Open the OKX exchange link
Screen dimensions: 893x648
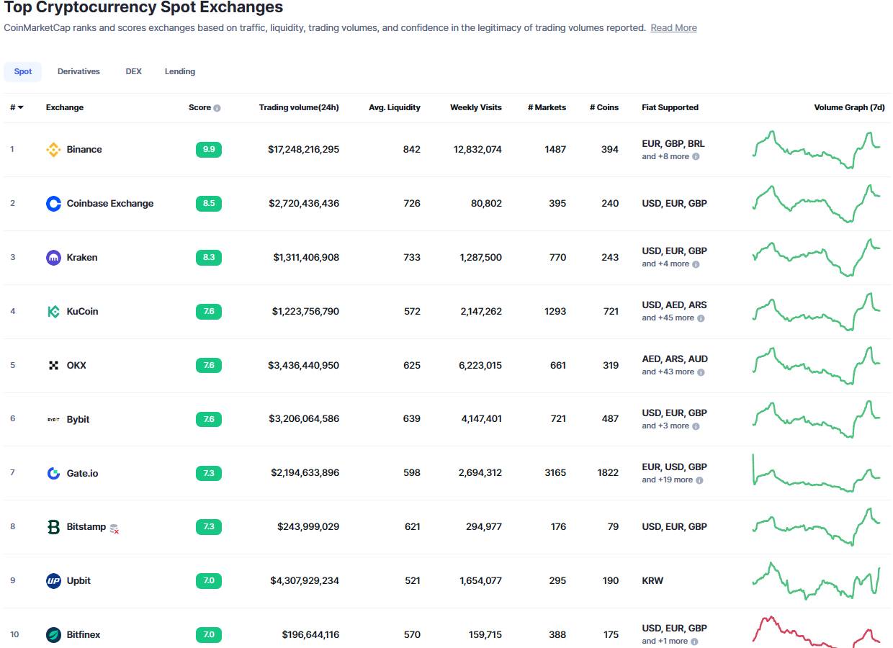76,366
